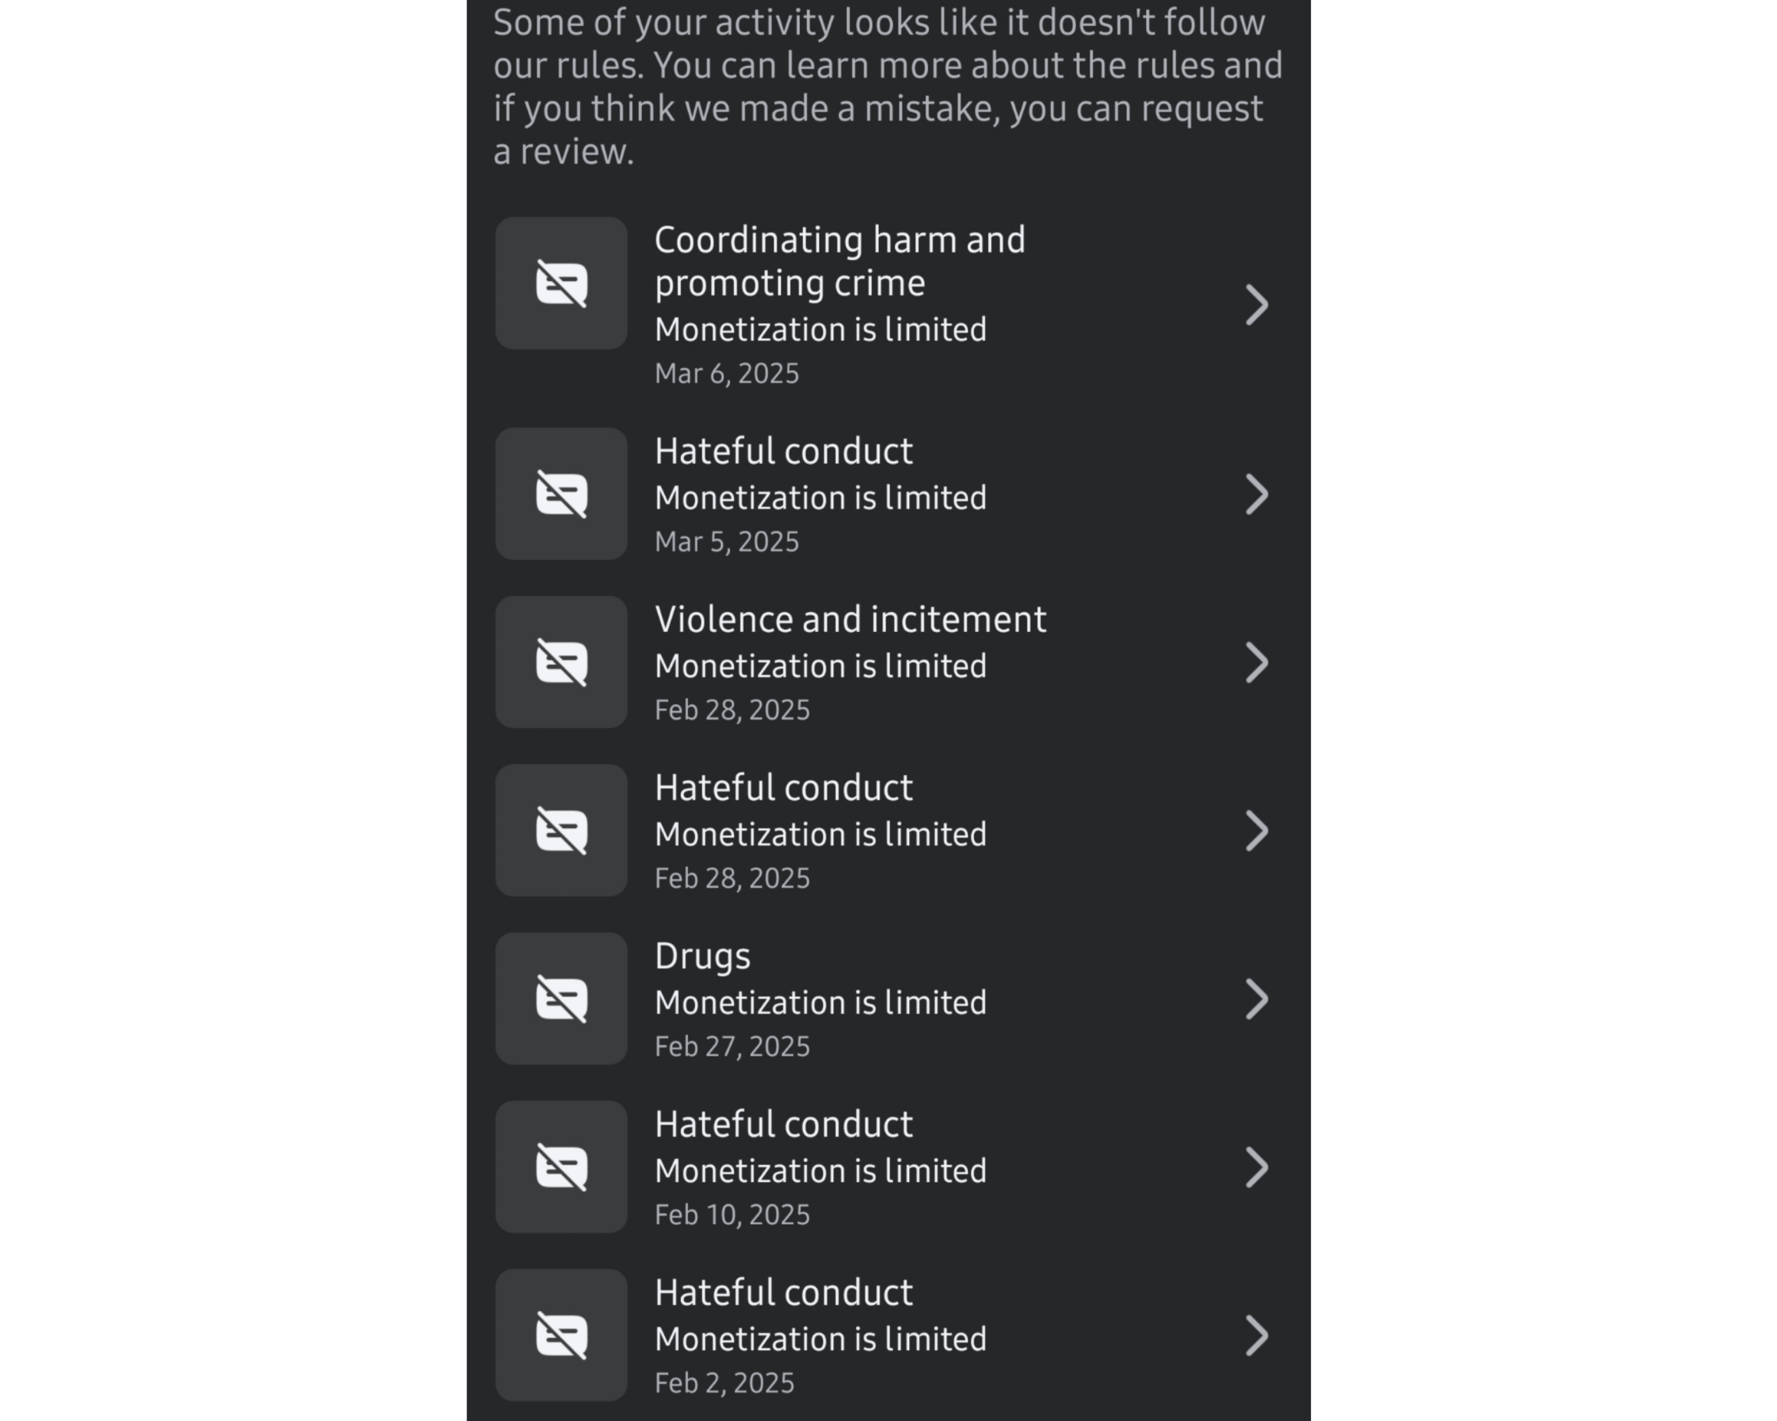Open chevron arrow for Mar 5 Hateful conduct

point(1256,494)
